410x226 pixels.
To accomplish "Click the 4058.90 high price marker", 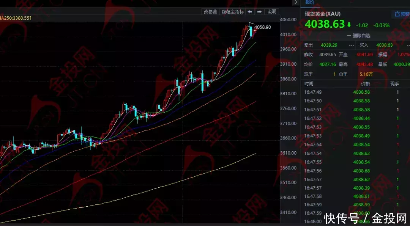I will tap(262, 27).
